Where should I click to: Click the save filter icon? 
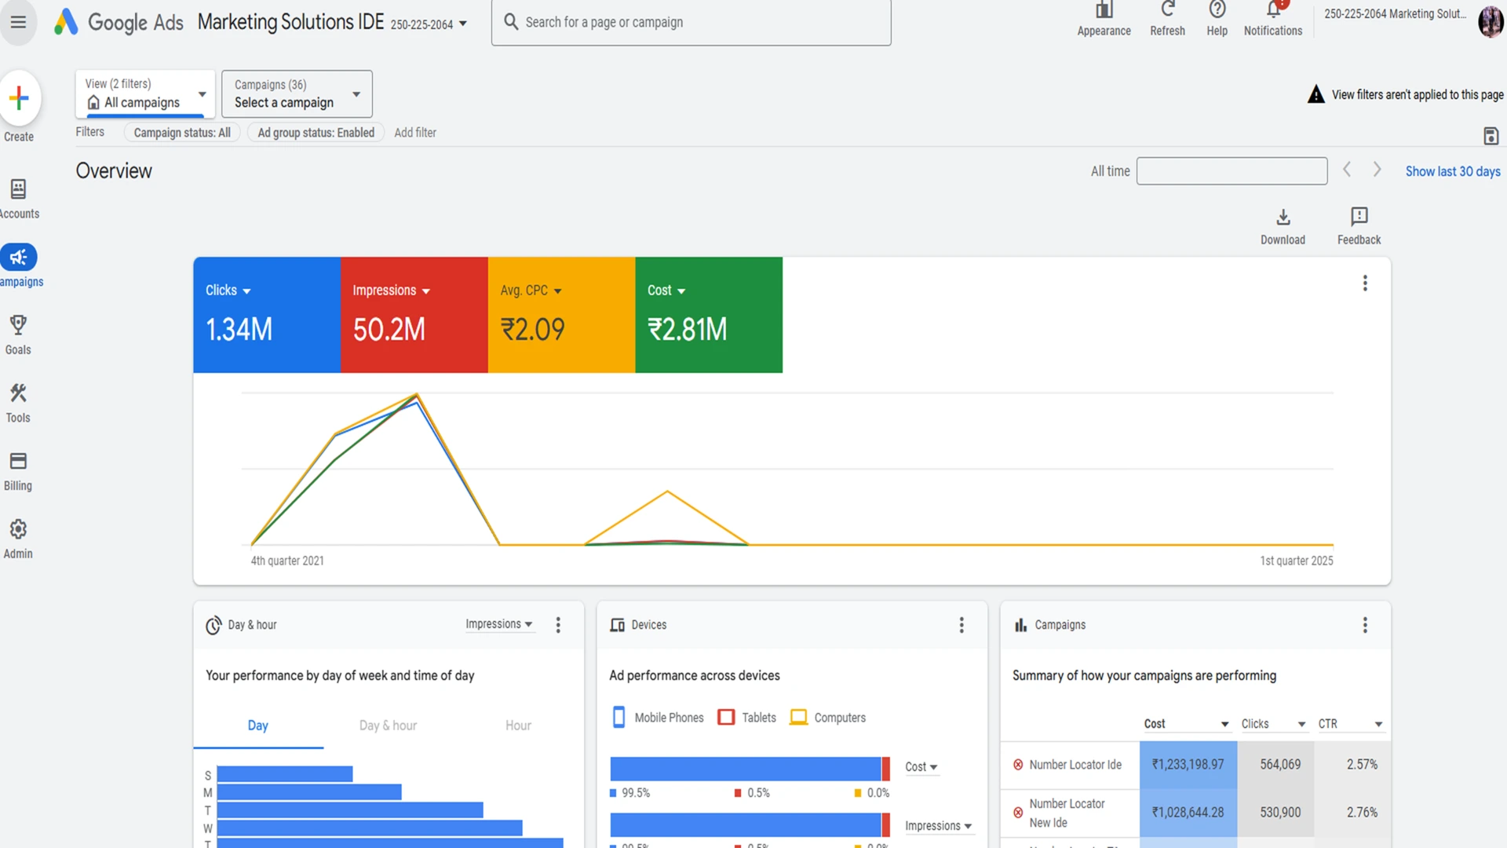click(x=1491, y=136)
